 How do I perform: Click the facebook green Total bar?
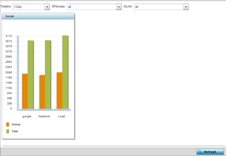coord(48,75)
